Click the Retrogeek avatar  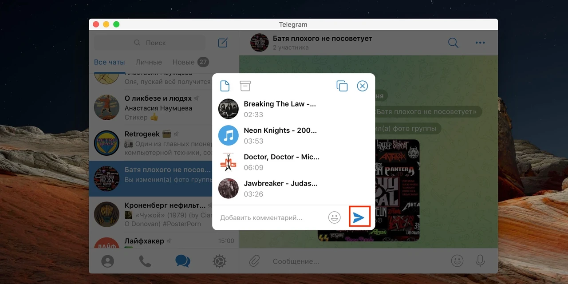pos(107,143)
